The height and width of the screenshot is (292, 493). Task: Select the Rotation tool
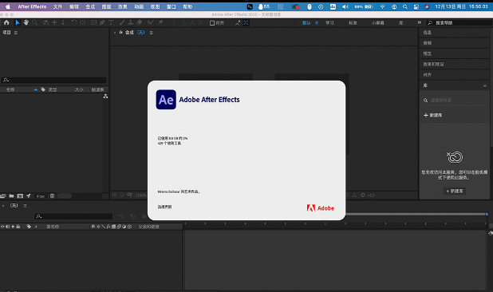(73, 22)
